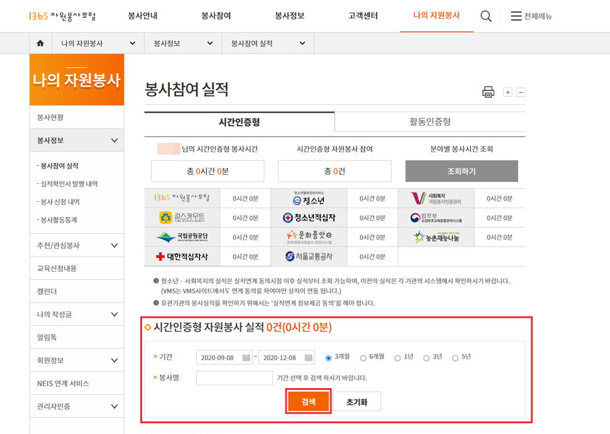Open the 봉사참여 top menu
610x434 pixels.
(x=216, y=16)
